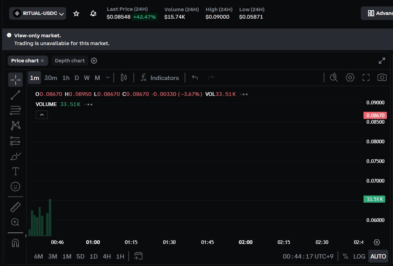Open the Indicators panel
The width and height of the screenshot is (393, 266).
click(x=159, y=78)
